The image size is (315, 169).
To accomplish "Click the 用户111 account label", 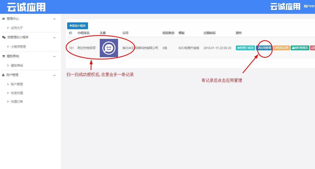I will 309,6.
